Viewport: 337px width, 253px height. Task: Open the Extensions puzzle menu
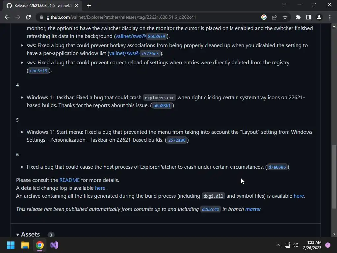point(298,17)
